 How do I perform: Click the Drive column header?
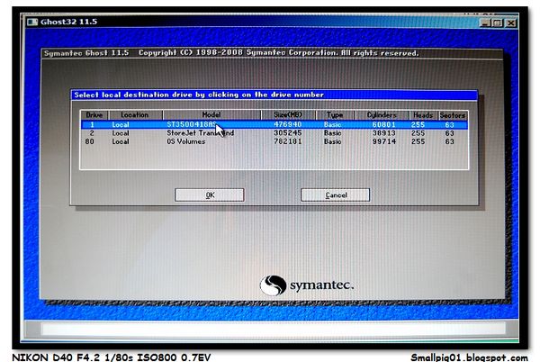pyautogui.click(x=94, y=114)
